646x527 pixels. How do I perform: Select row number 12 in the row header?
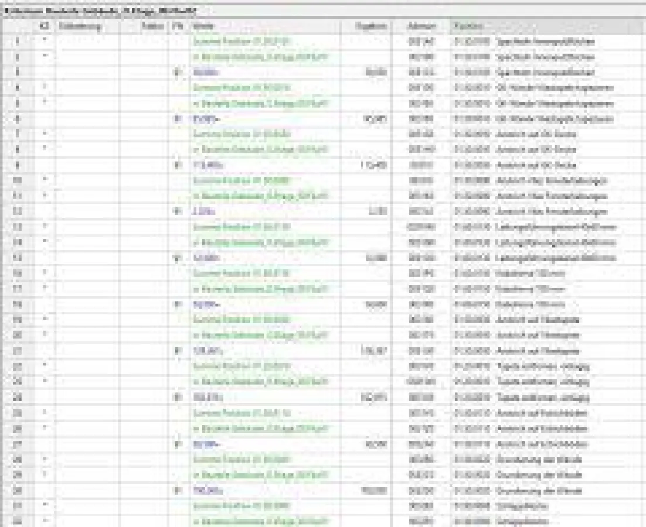(x=17, y=211)
